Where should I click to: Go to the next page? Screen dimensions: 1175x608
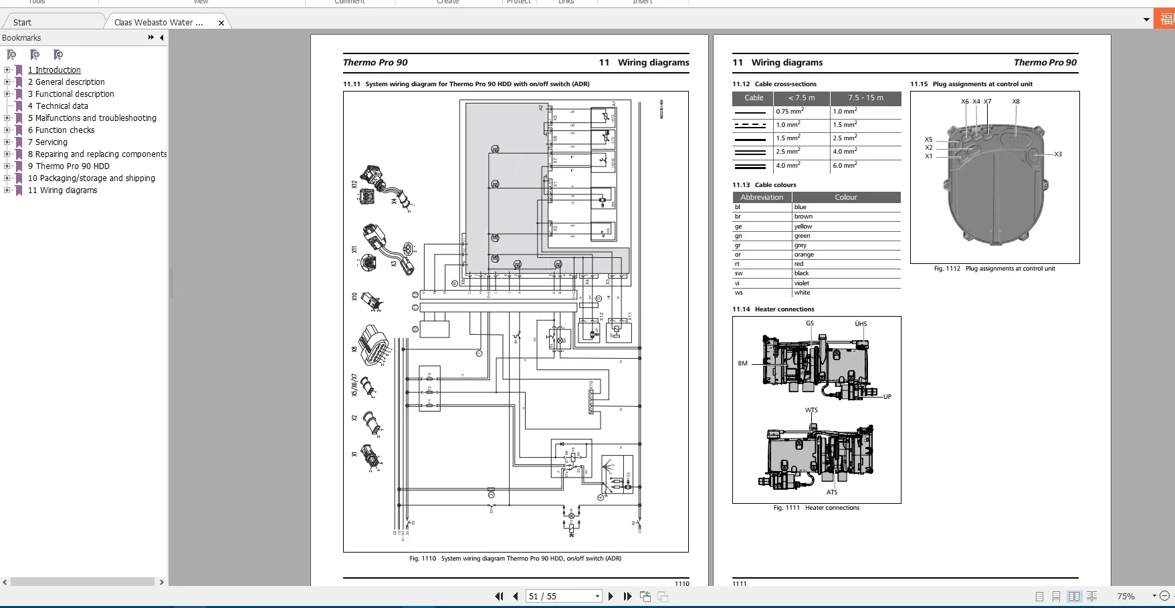pyautogui.click(x=611, y=596)
